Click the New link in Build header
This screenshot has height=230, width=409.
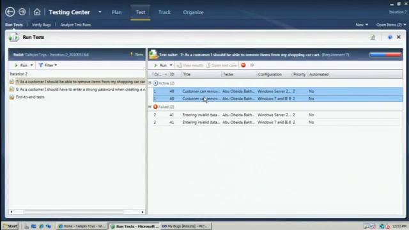pyautogui.click(x=139, y=54)
